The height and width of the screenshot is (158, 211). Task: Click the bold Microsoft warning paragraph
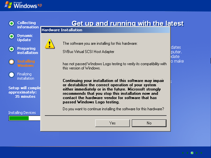pyautogui.click(x=113, y=91)
